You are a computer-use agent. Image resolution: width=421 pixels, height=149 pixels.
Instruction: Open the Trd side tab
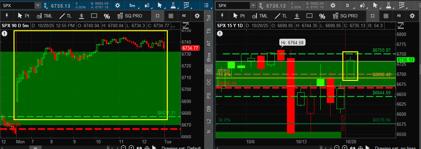click(x=209, y=18)
